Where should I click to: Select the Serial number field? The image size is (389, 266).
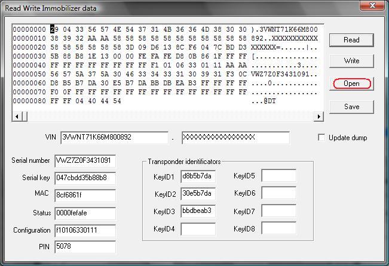coord(85,161)
